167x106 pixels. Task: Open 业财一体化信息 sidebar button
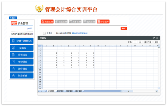(22, 41)
